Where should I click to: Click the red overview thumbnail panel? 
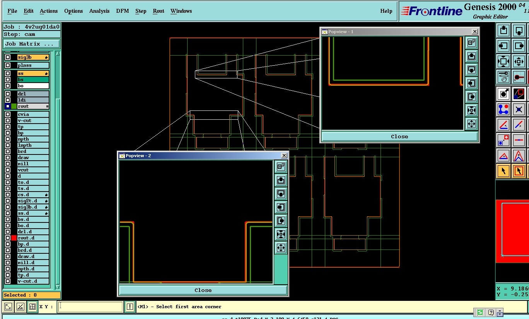point(512,231)
